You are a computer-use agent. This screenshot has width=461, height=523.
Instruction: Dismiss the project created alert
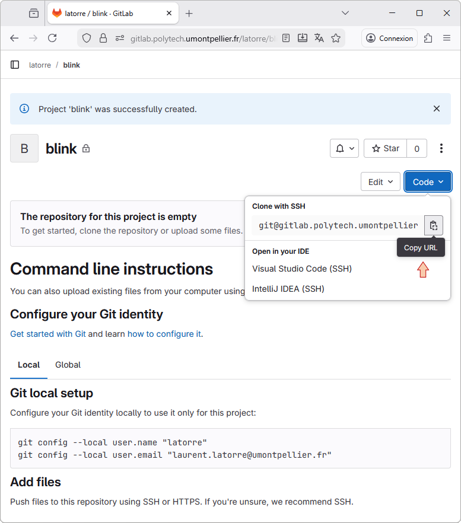click(x=437, y=109)
